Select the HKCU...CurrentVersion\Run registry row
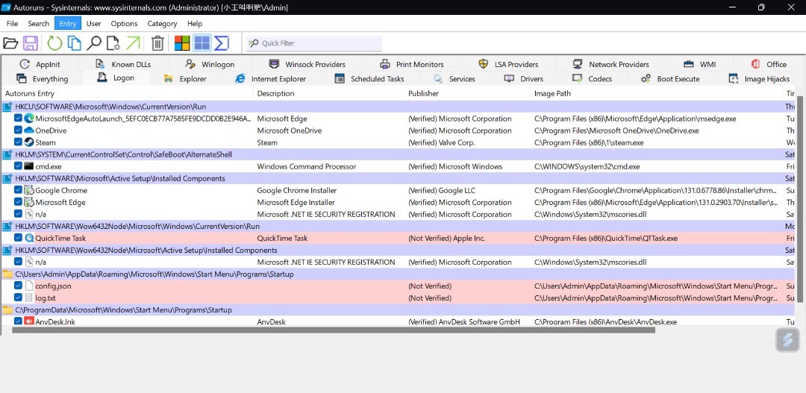This screenshot has width=806, height=393. (399, 107)
